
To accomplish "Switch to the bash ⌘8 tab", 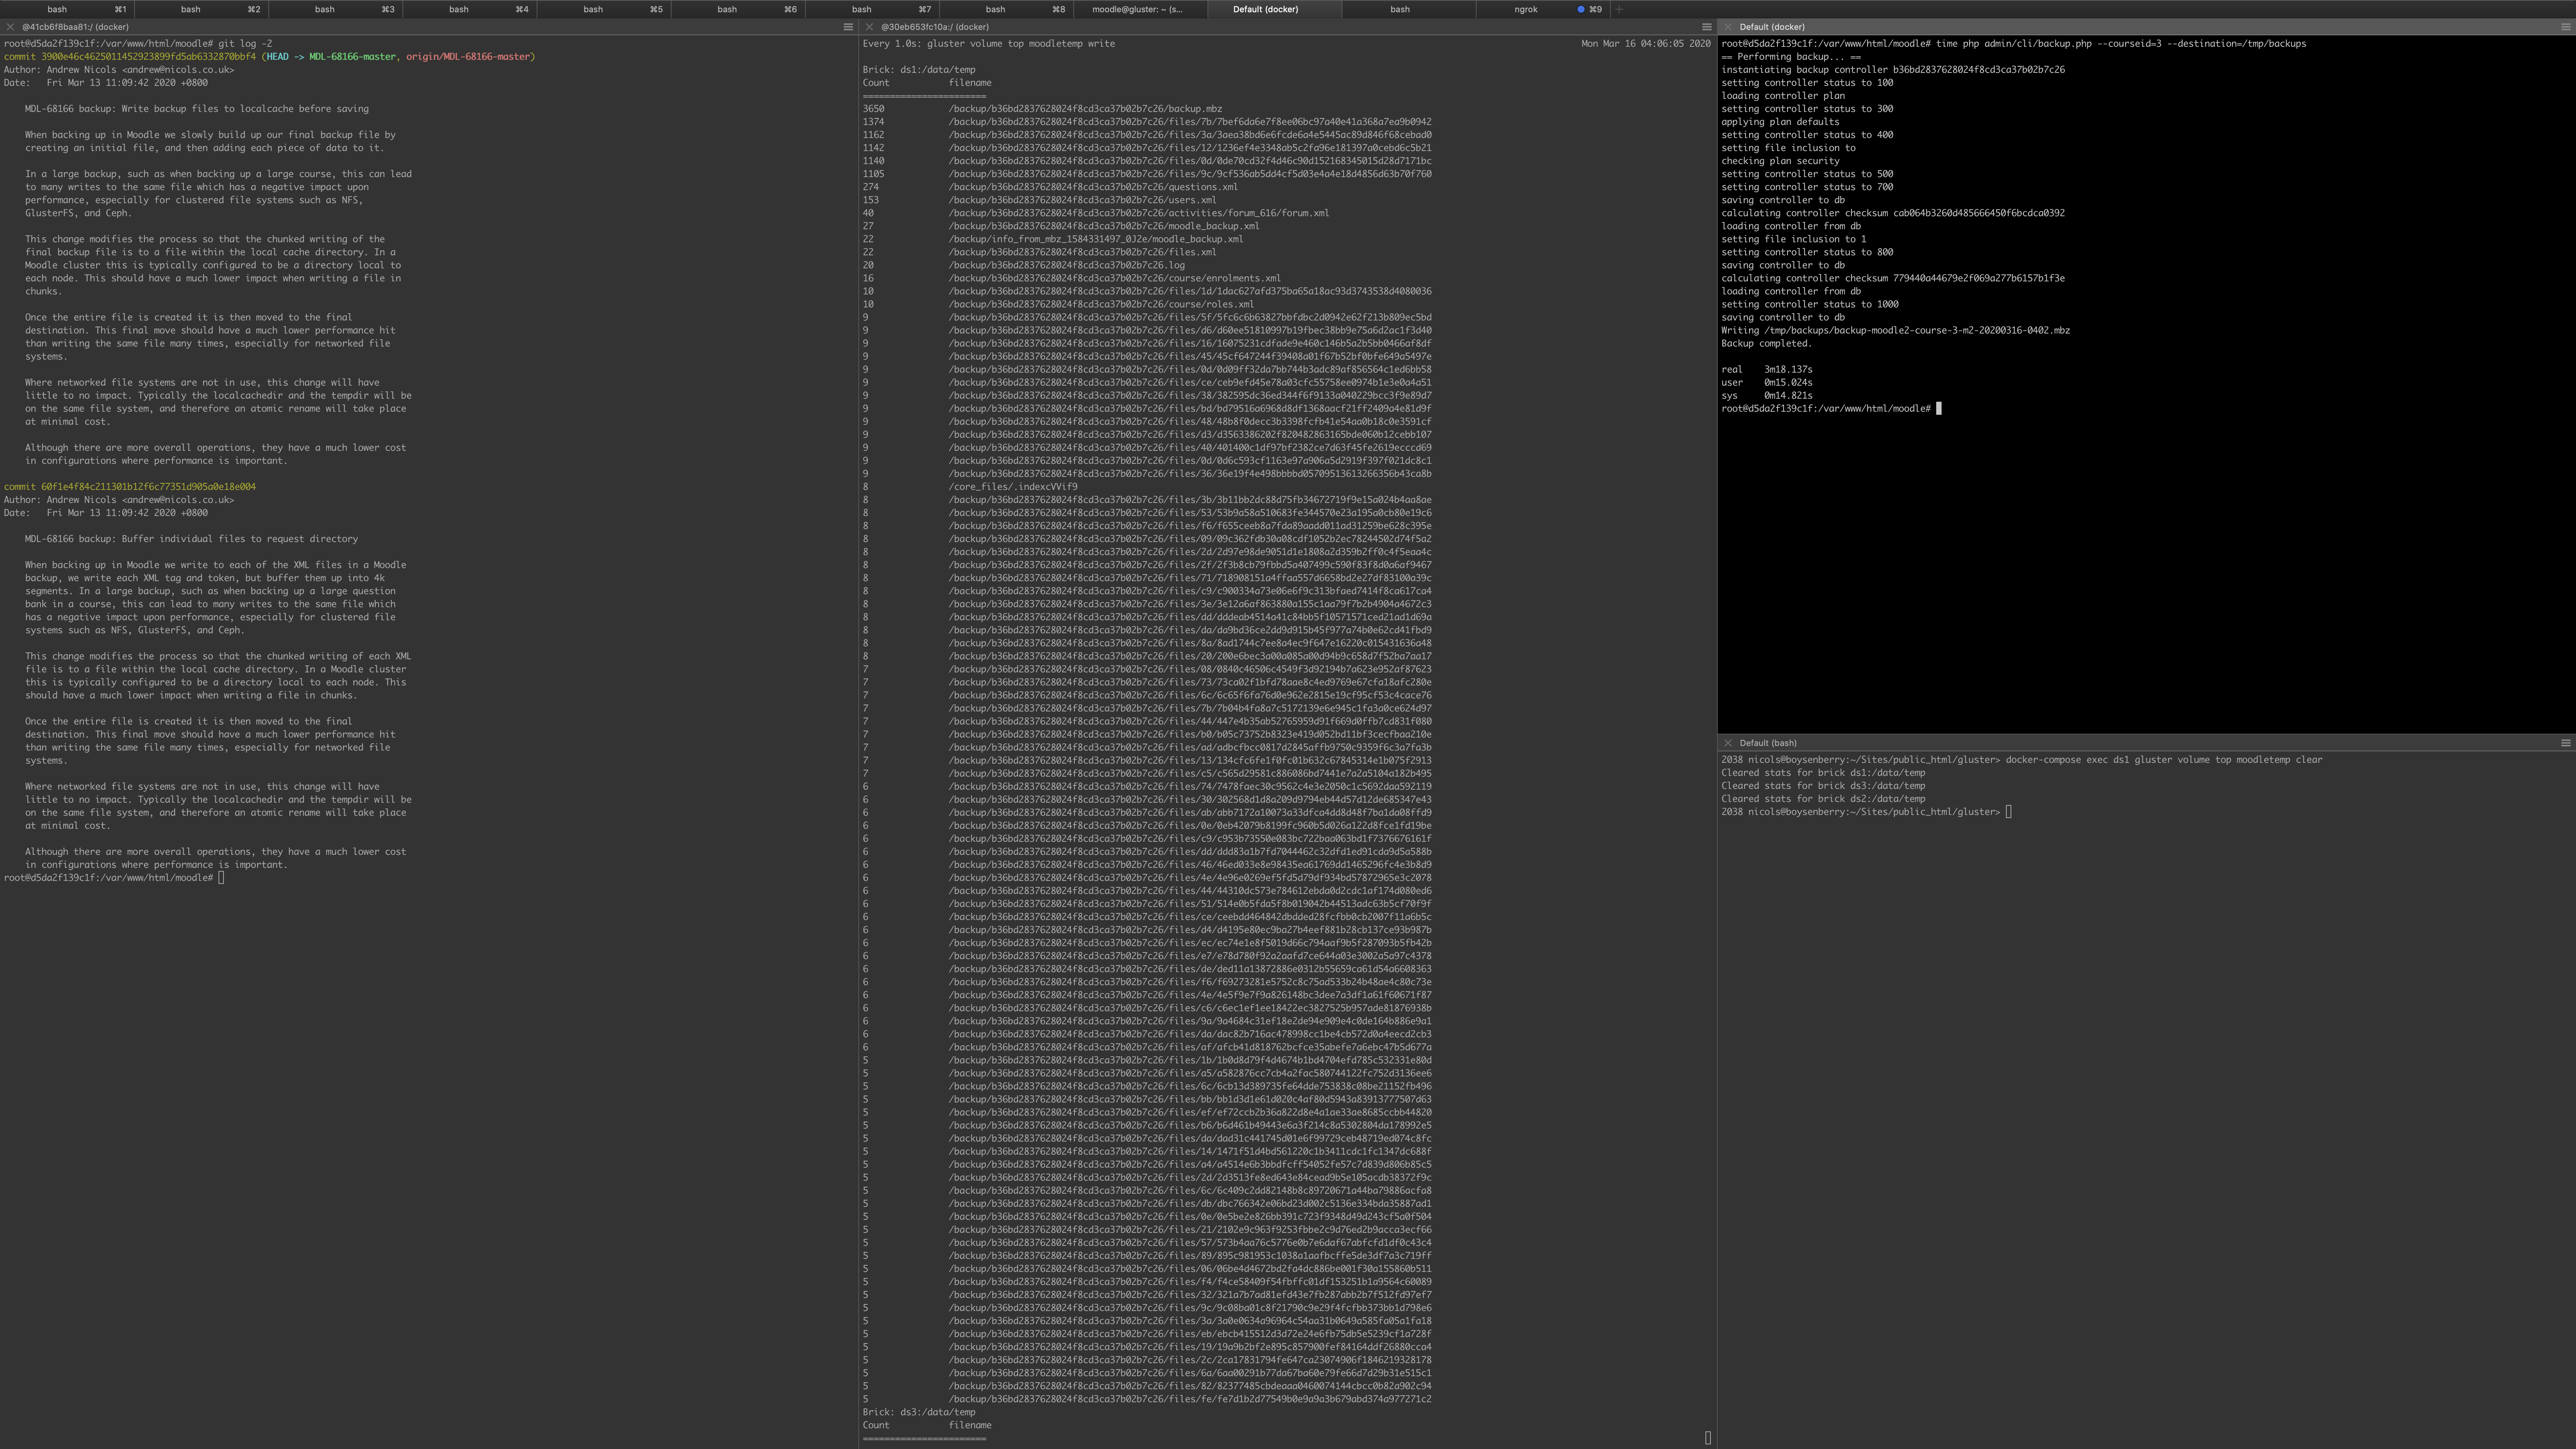I will pos(1005,9).
